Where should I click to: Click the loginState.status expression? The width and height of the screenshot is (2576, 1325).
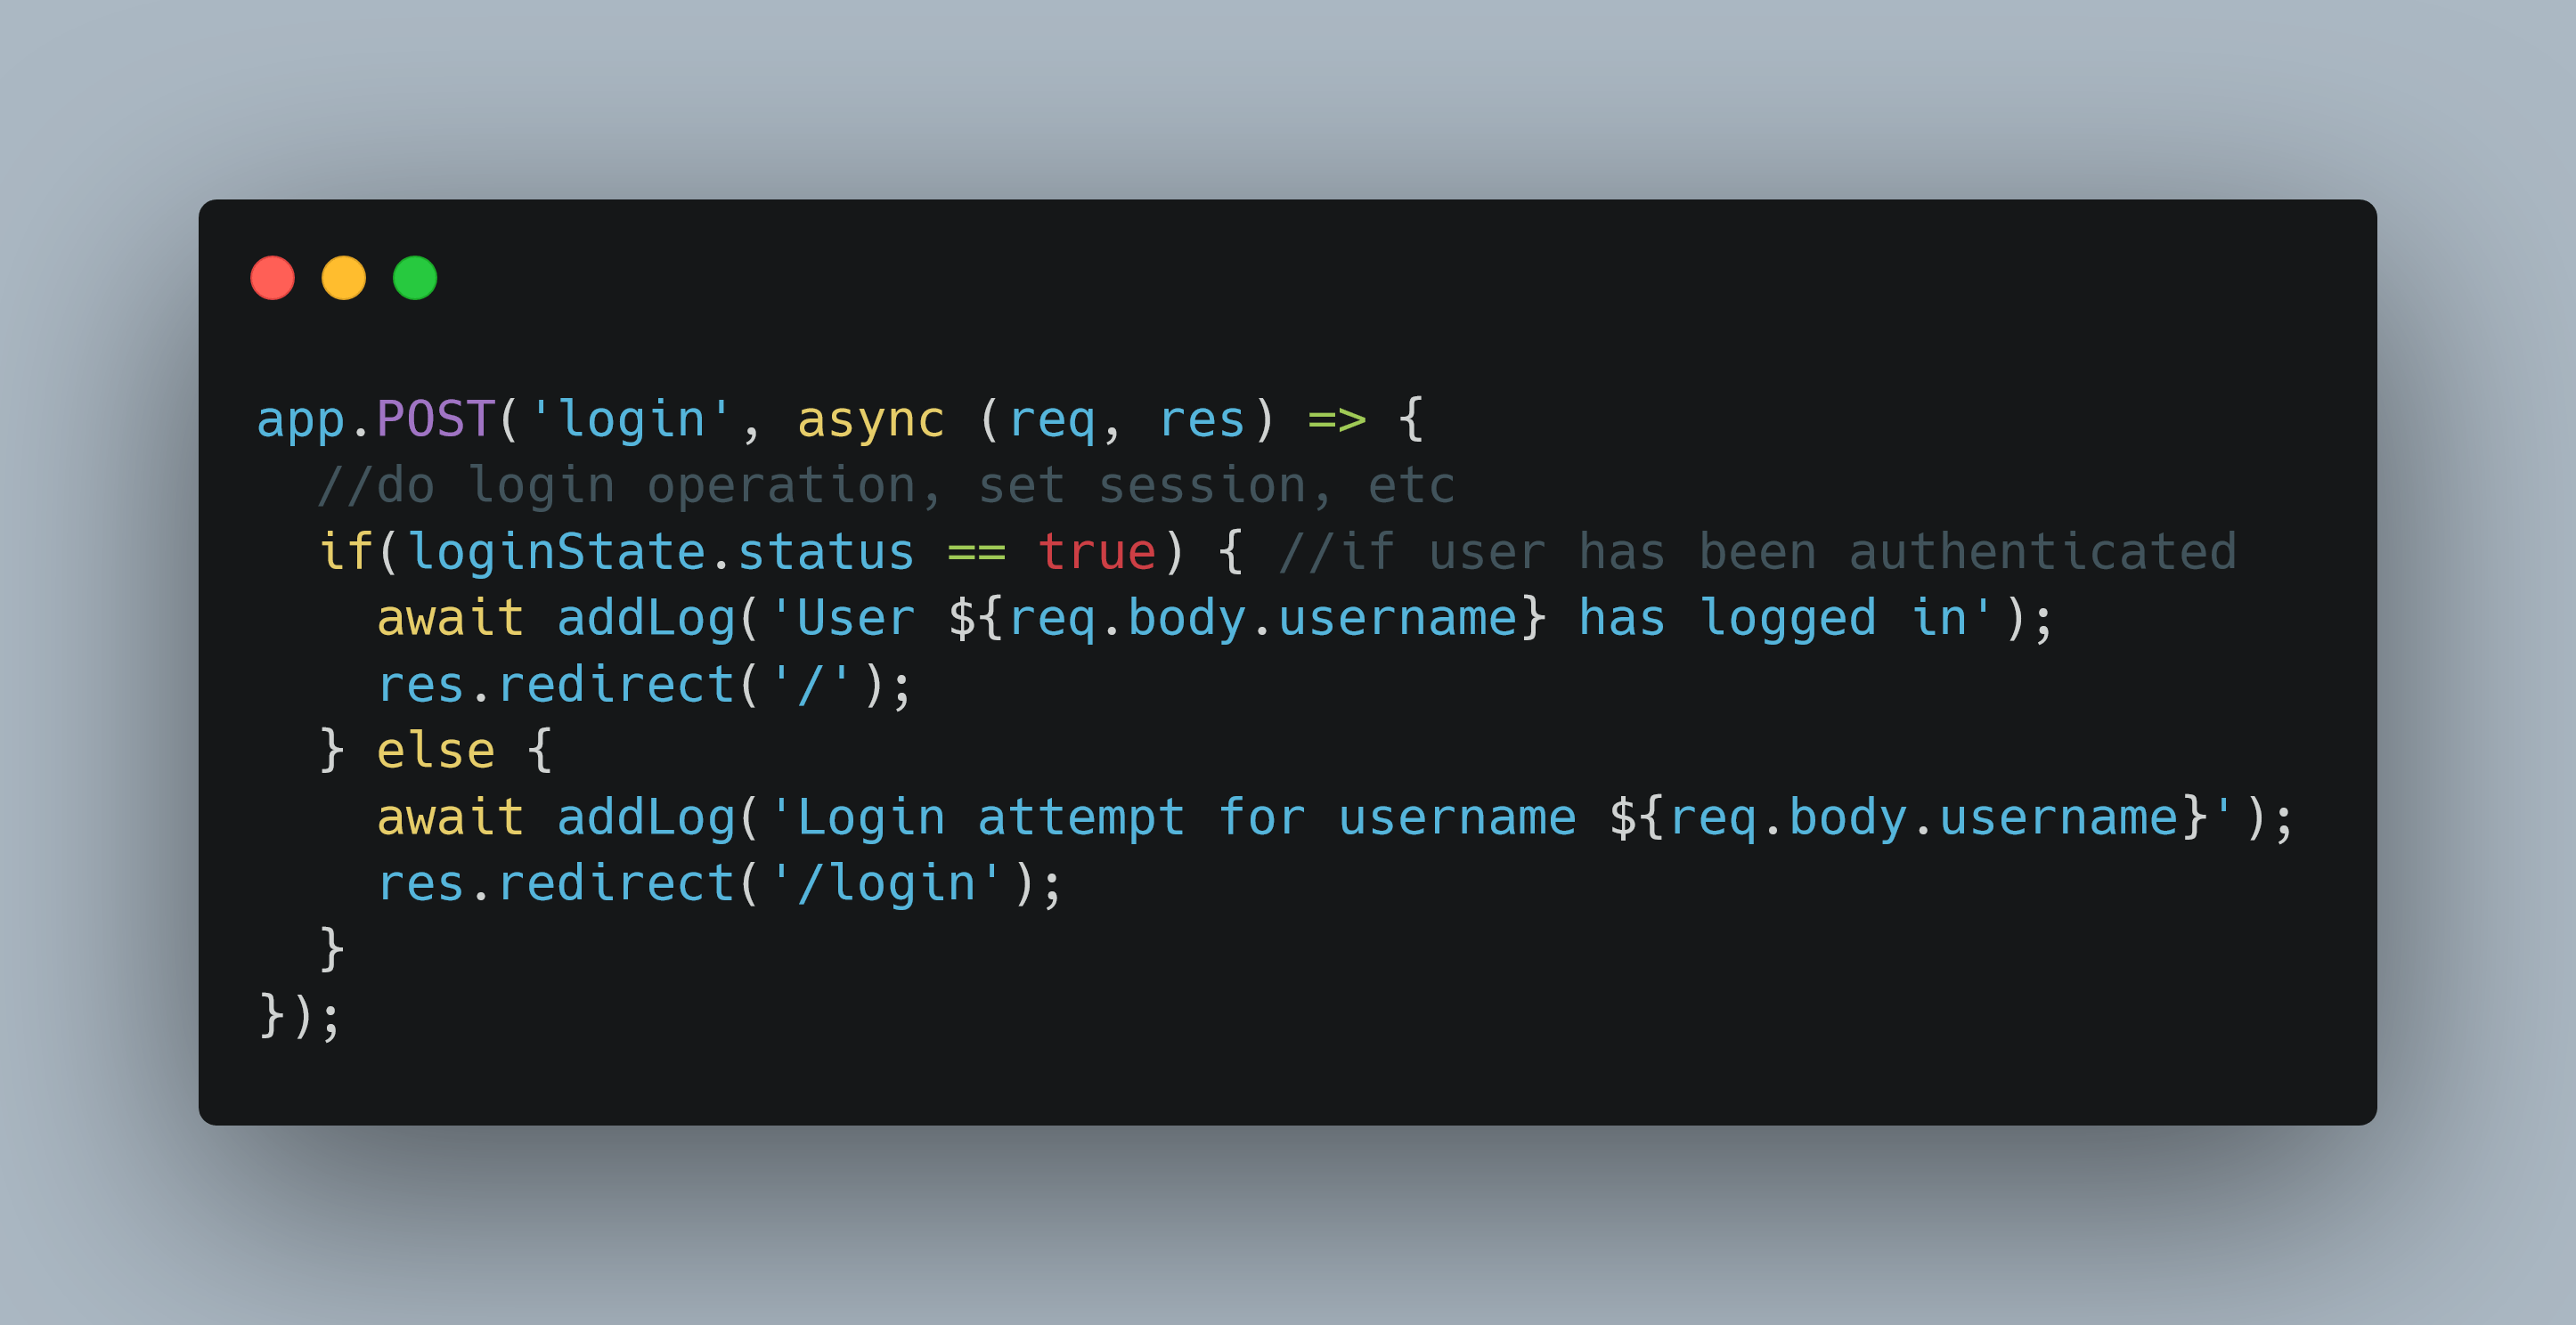[x=661, y=552]
